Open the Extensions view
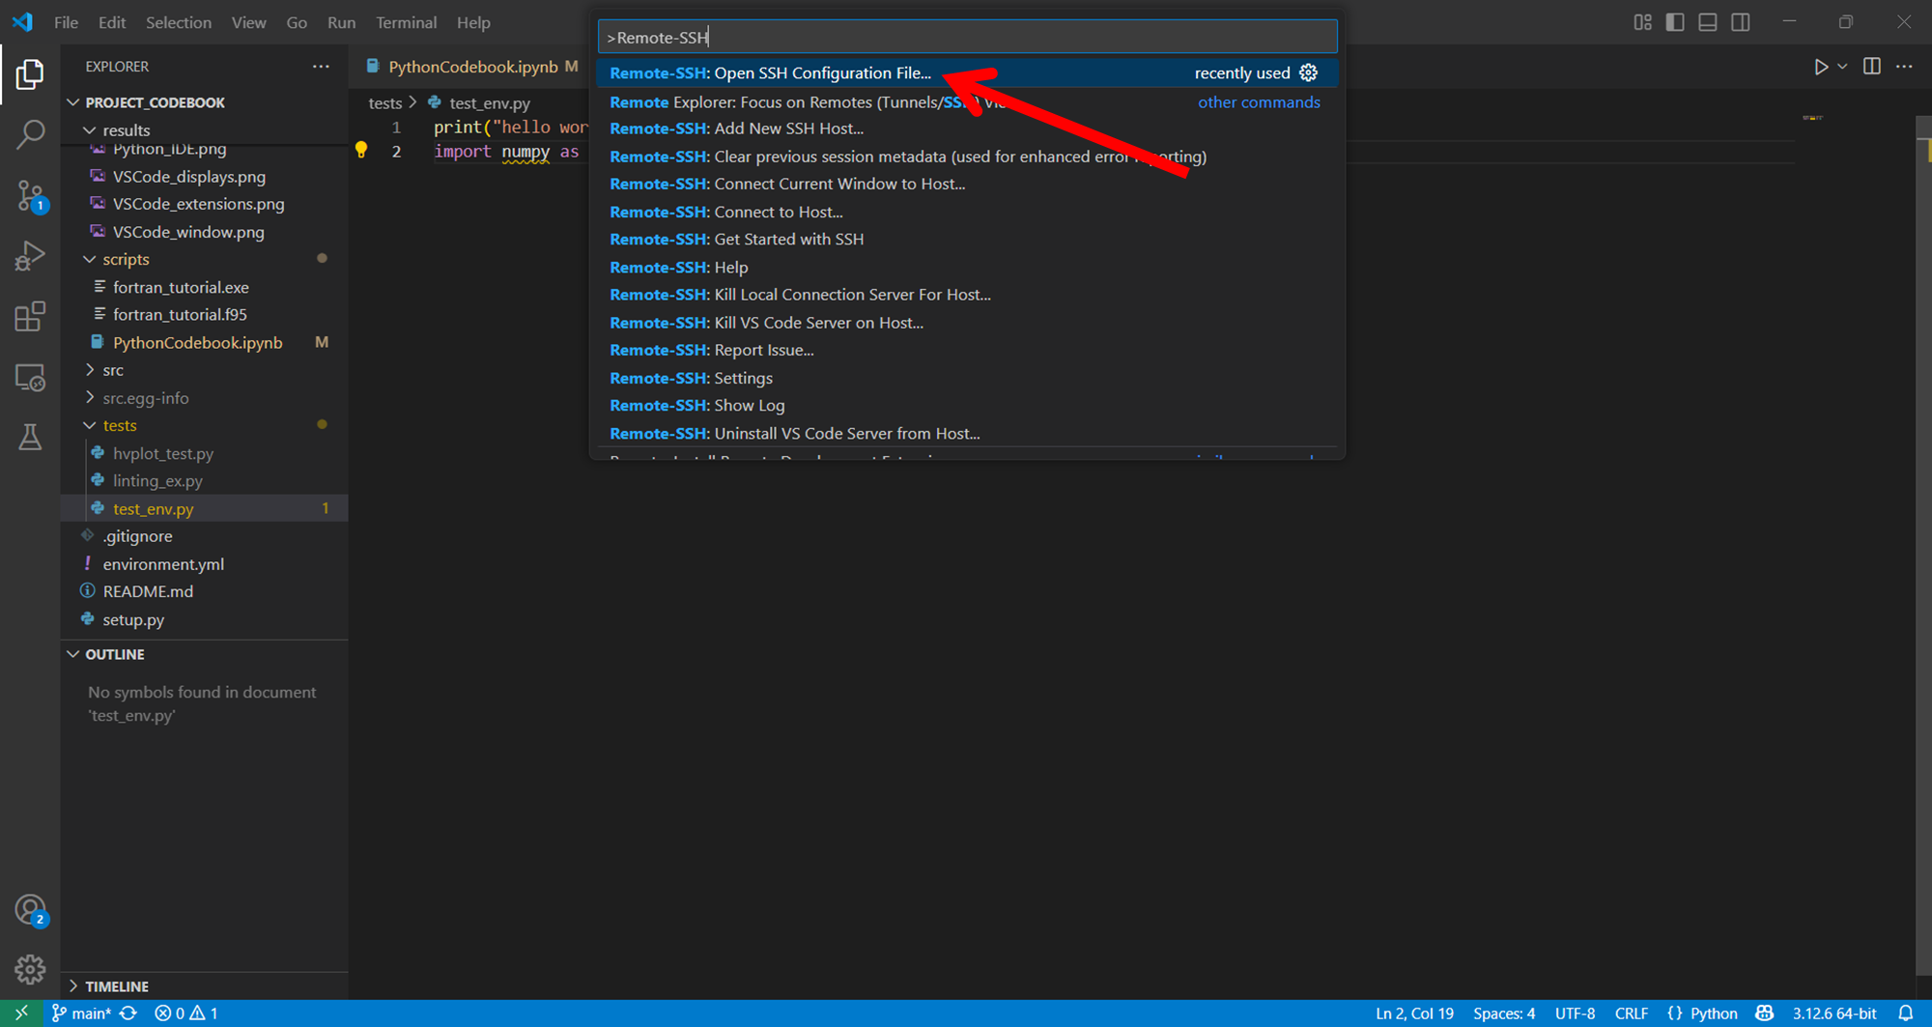 [x=30, y=317]
